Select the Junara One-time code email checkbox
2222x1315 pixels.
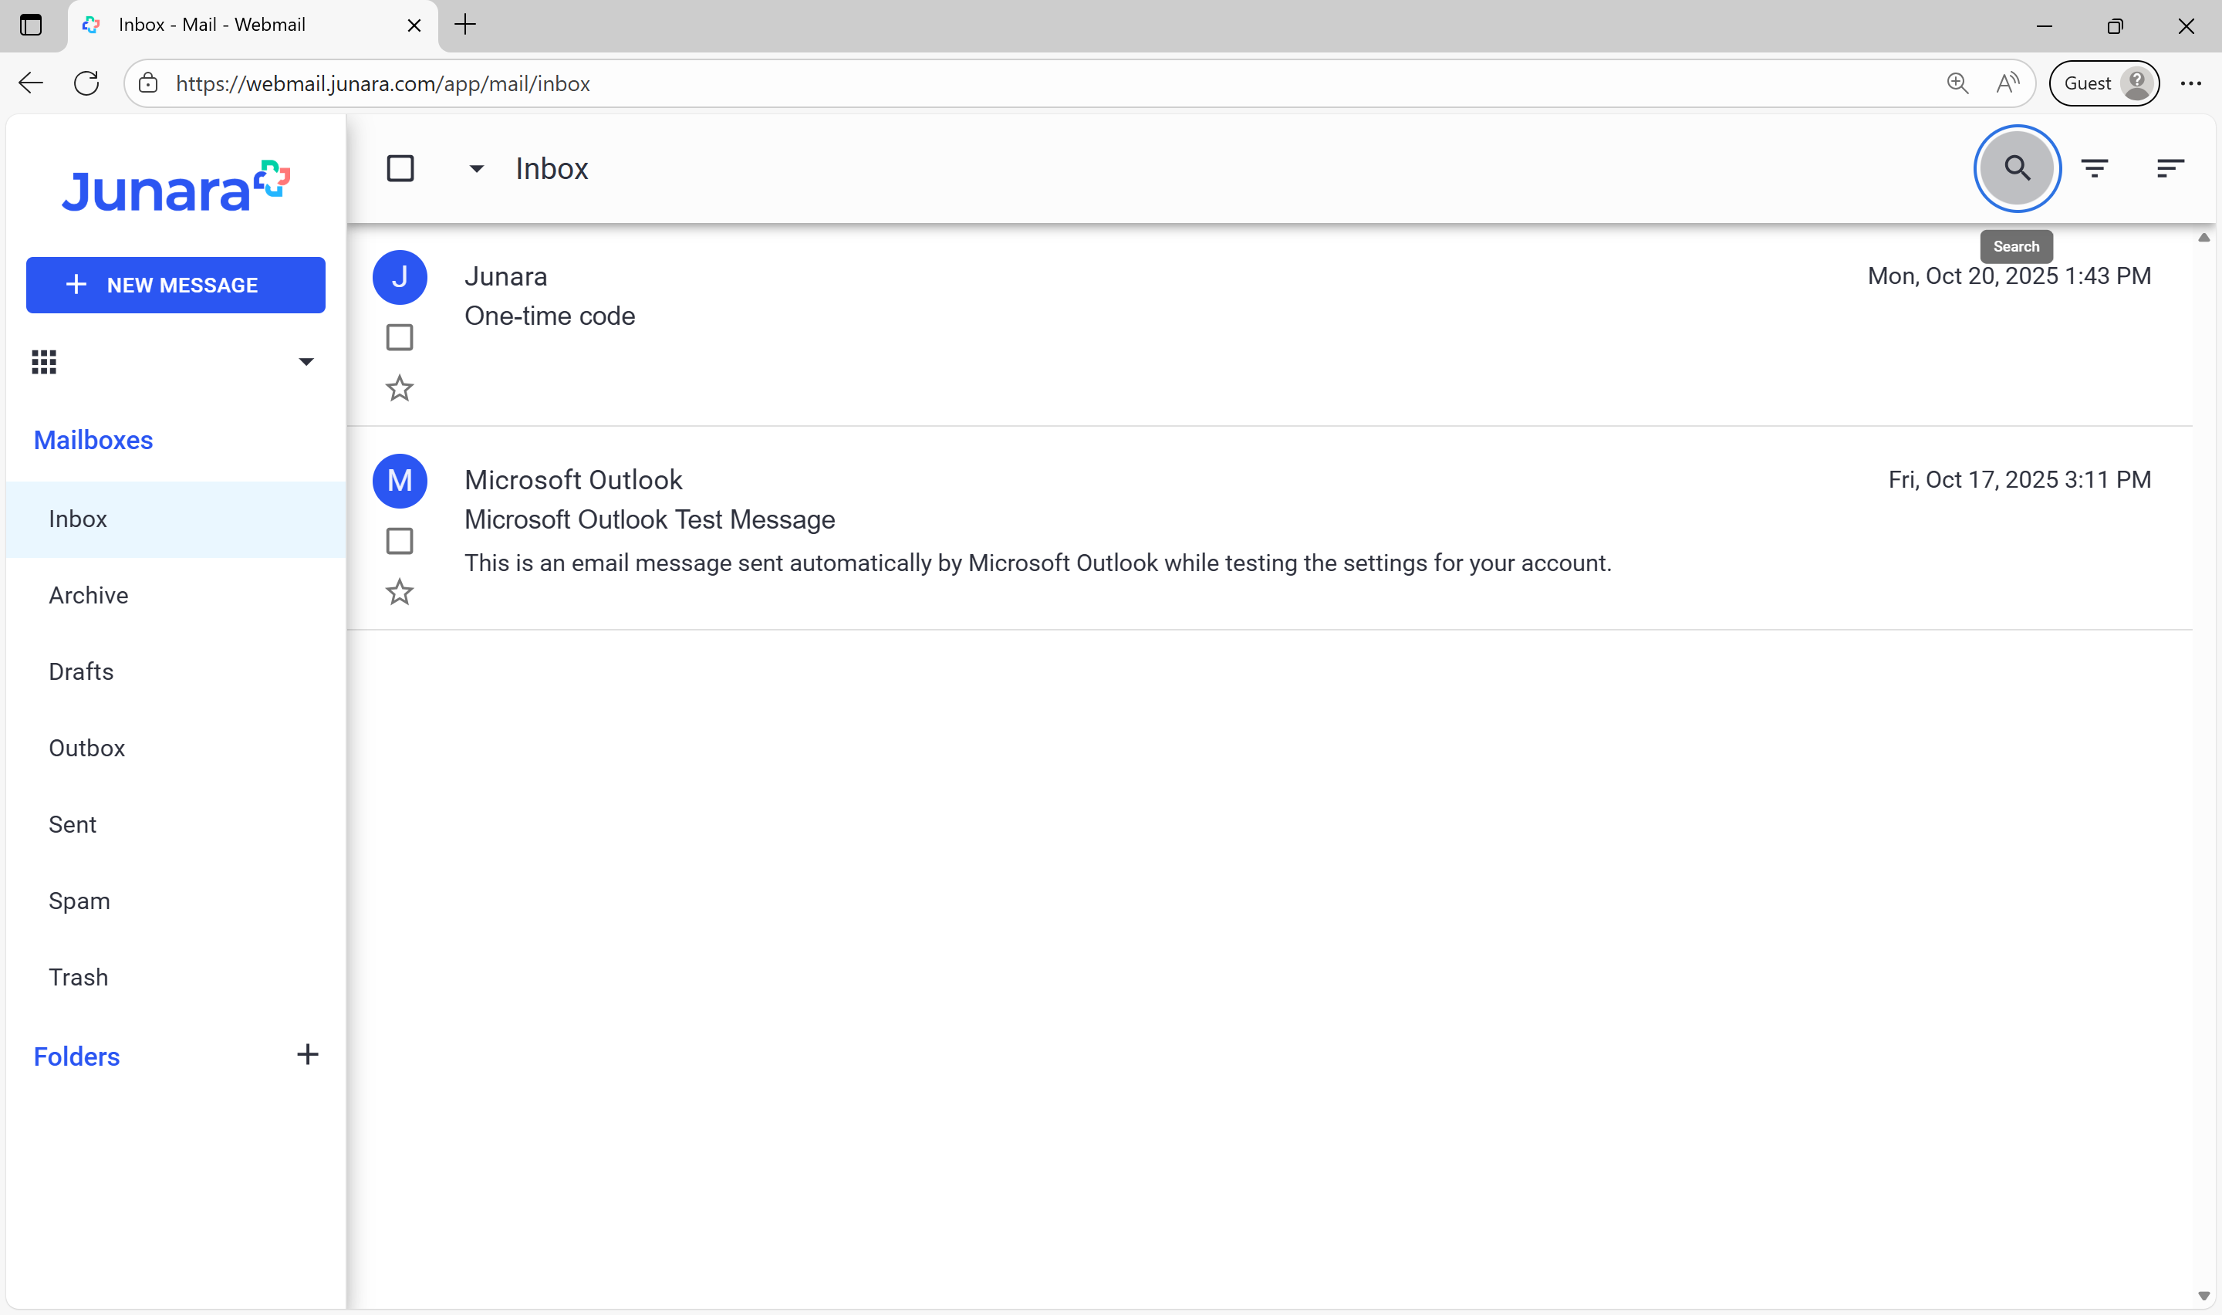tap(400, 337)
